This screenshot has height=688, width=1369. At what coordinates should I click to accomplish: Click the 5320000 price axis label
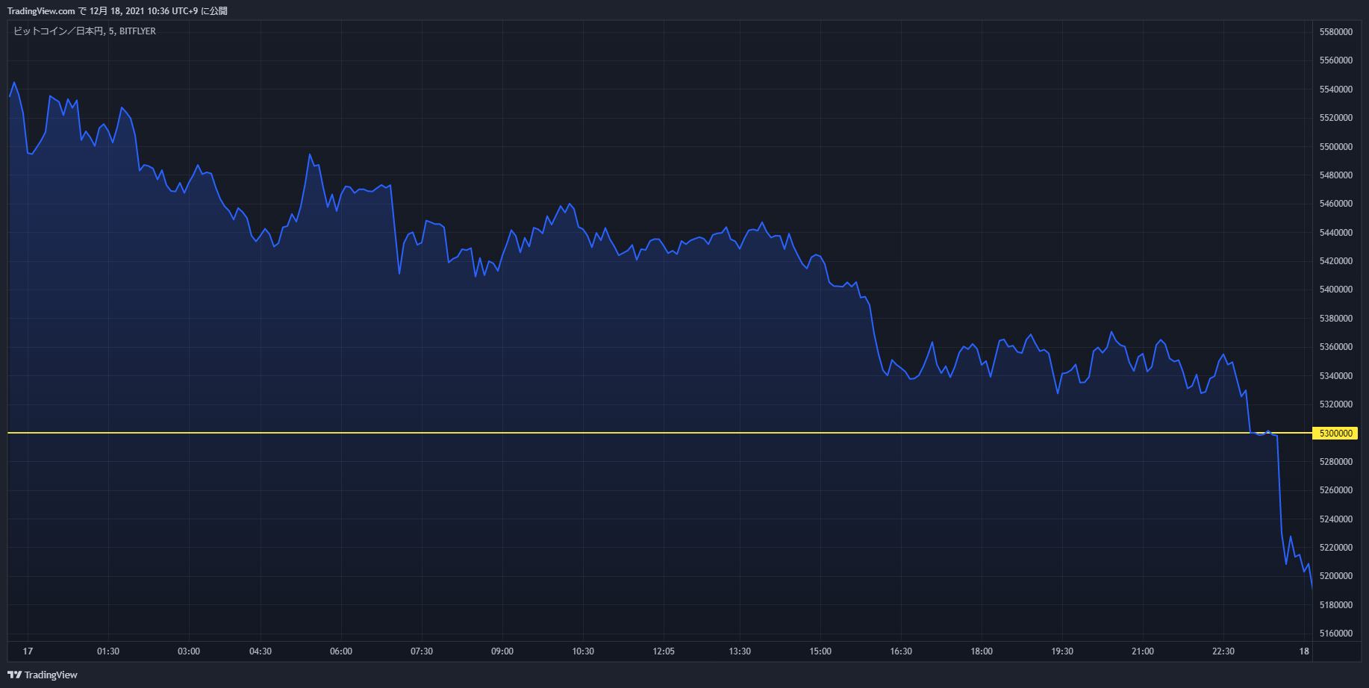(x=1336, y=404)
